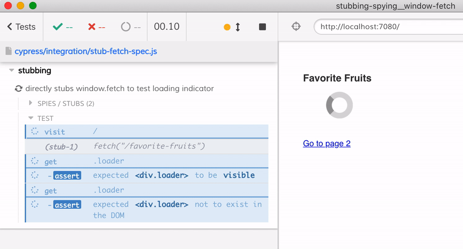Click the Go to page 2 link
This screenshot has height=249, width=463.
click(x=326, y=143)
